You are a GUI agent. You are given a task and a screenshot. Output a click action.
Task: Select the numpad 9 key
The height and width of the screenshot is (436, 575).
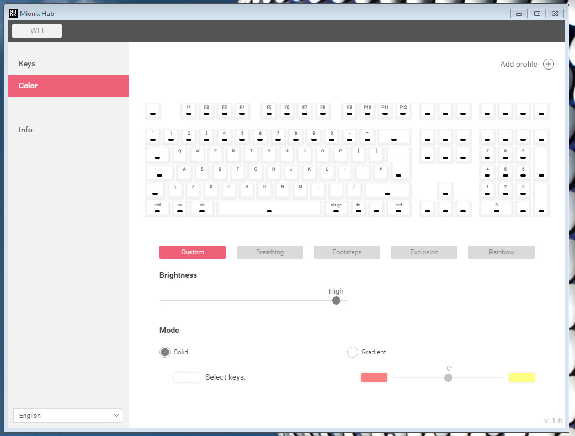click(523, 155)
